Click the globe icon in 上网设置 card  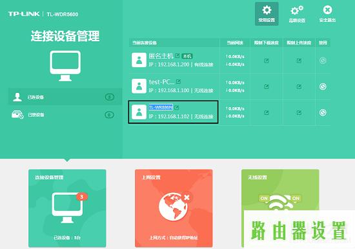(174, 206)
